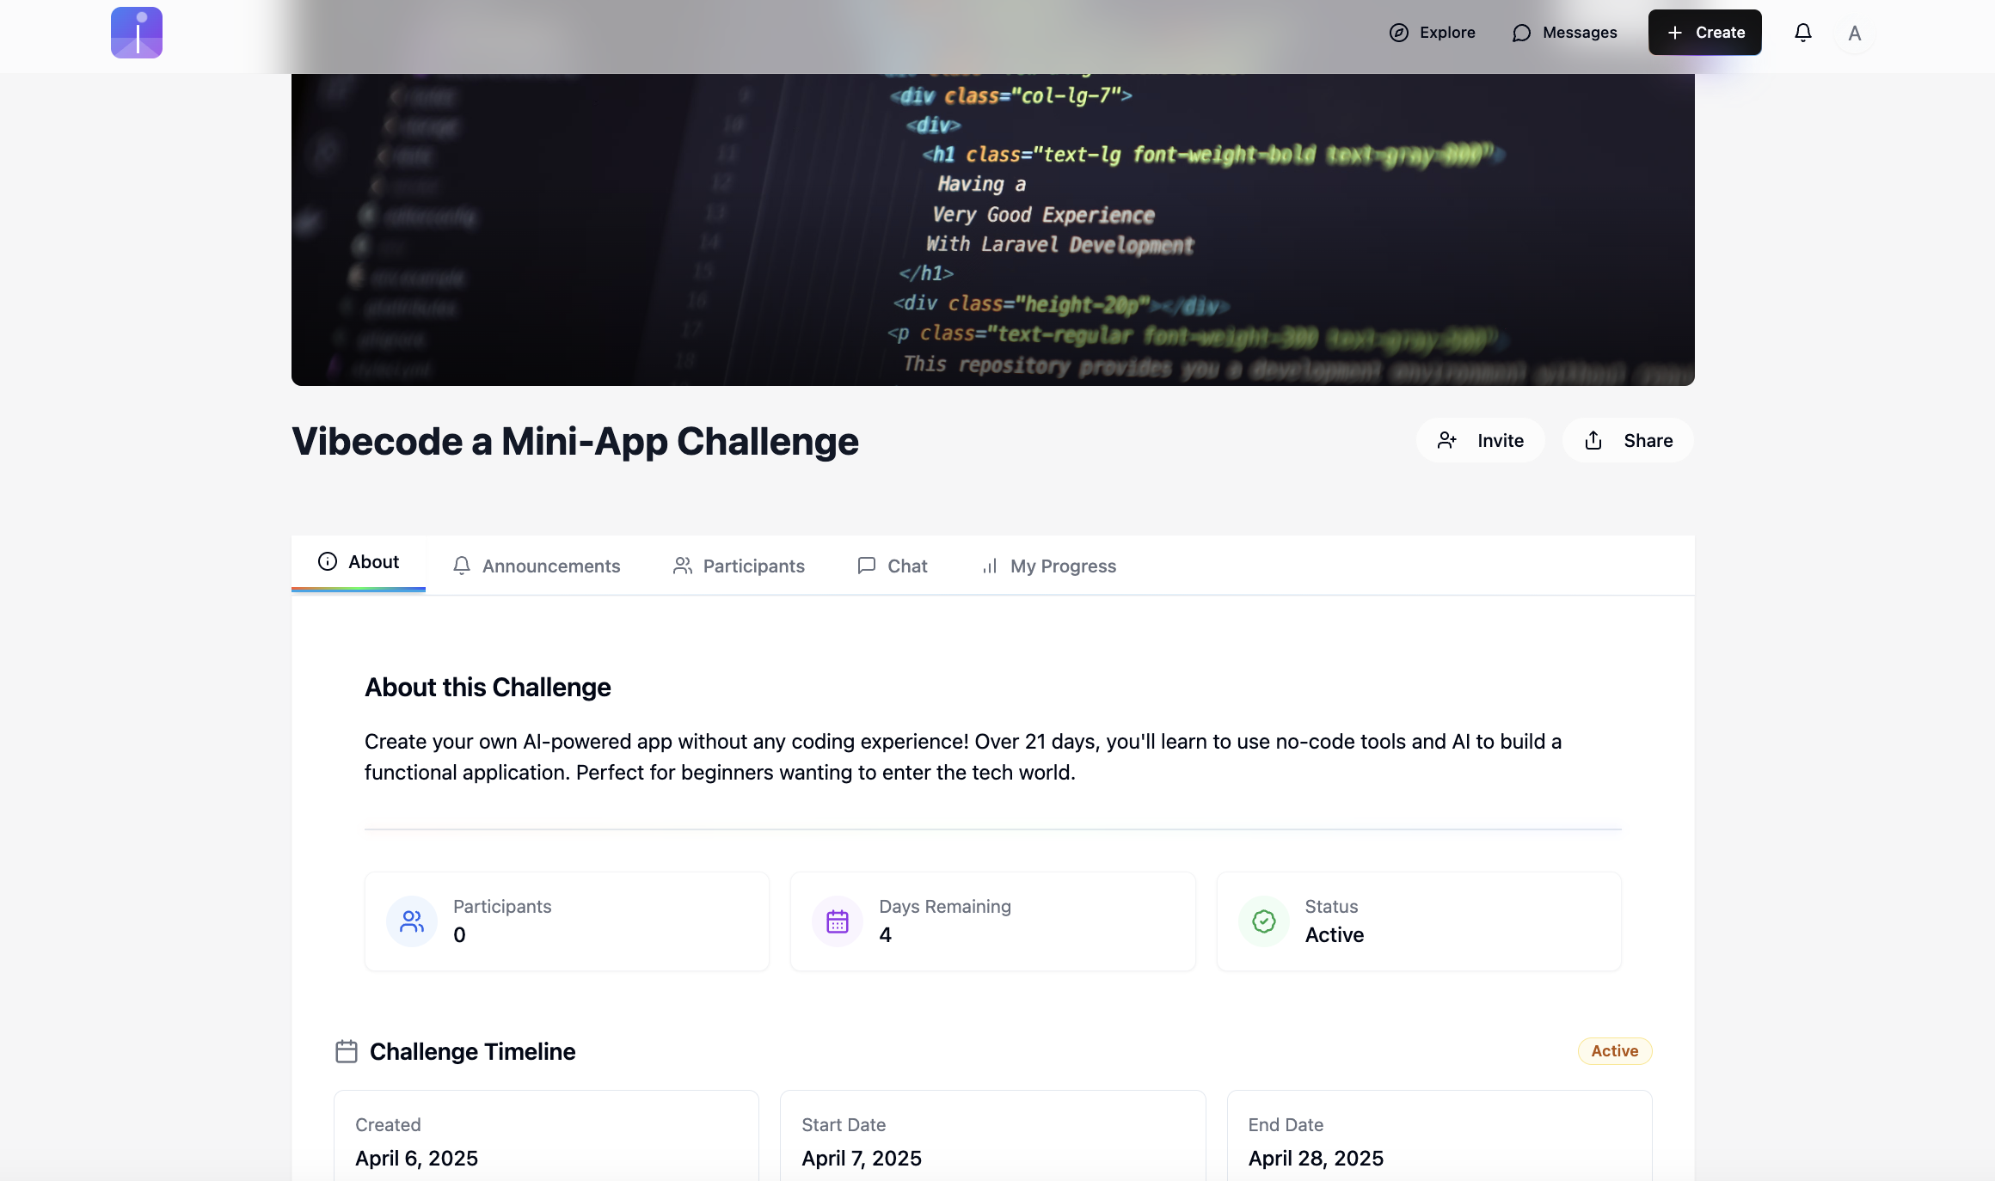
Task: Click the 'Vibecode a Mini-App Challenge' title
Action: (575, 441)
